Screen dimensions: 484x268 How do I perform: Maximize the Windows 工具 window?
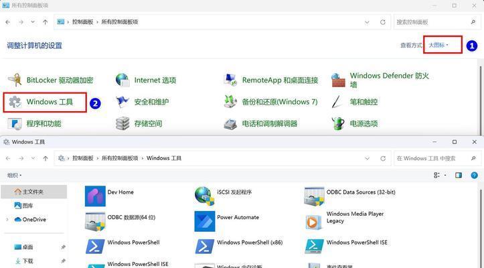point(455,142)
